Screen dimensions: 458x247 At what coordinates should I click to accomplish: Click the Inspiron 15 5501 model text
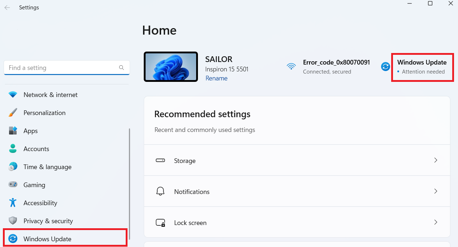pos(227,69)
